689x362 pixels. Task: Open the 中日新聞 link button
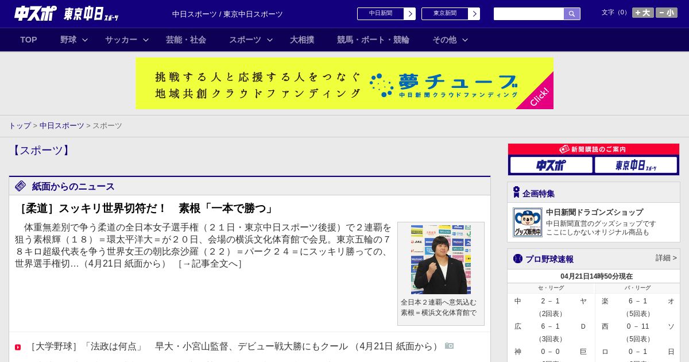click(381, 14)
